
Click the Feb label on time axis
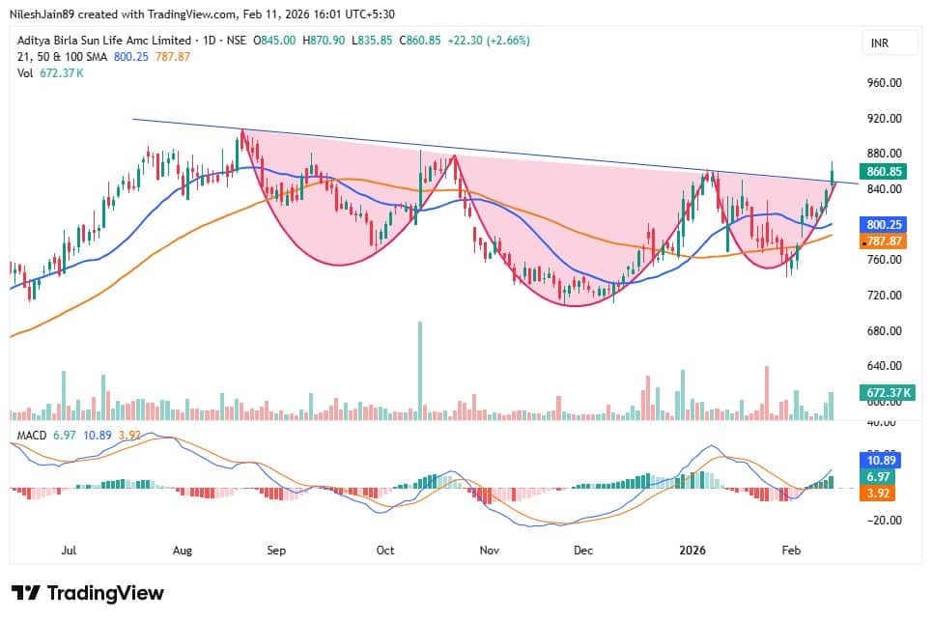[x=791, y=551]
